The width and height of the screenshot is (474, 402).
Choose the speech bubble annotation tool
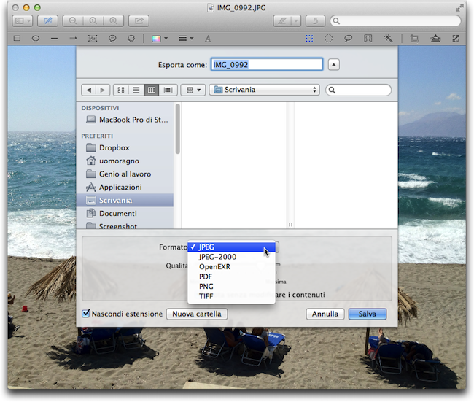coord(112,37)
